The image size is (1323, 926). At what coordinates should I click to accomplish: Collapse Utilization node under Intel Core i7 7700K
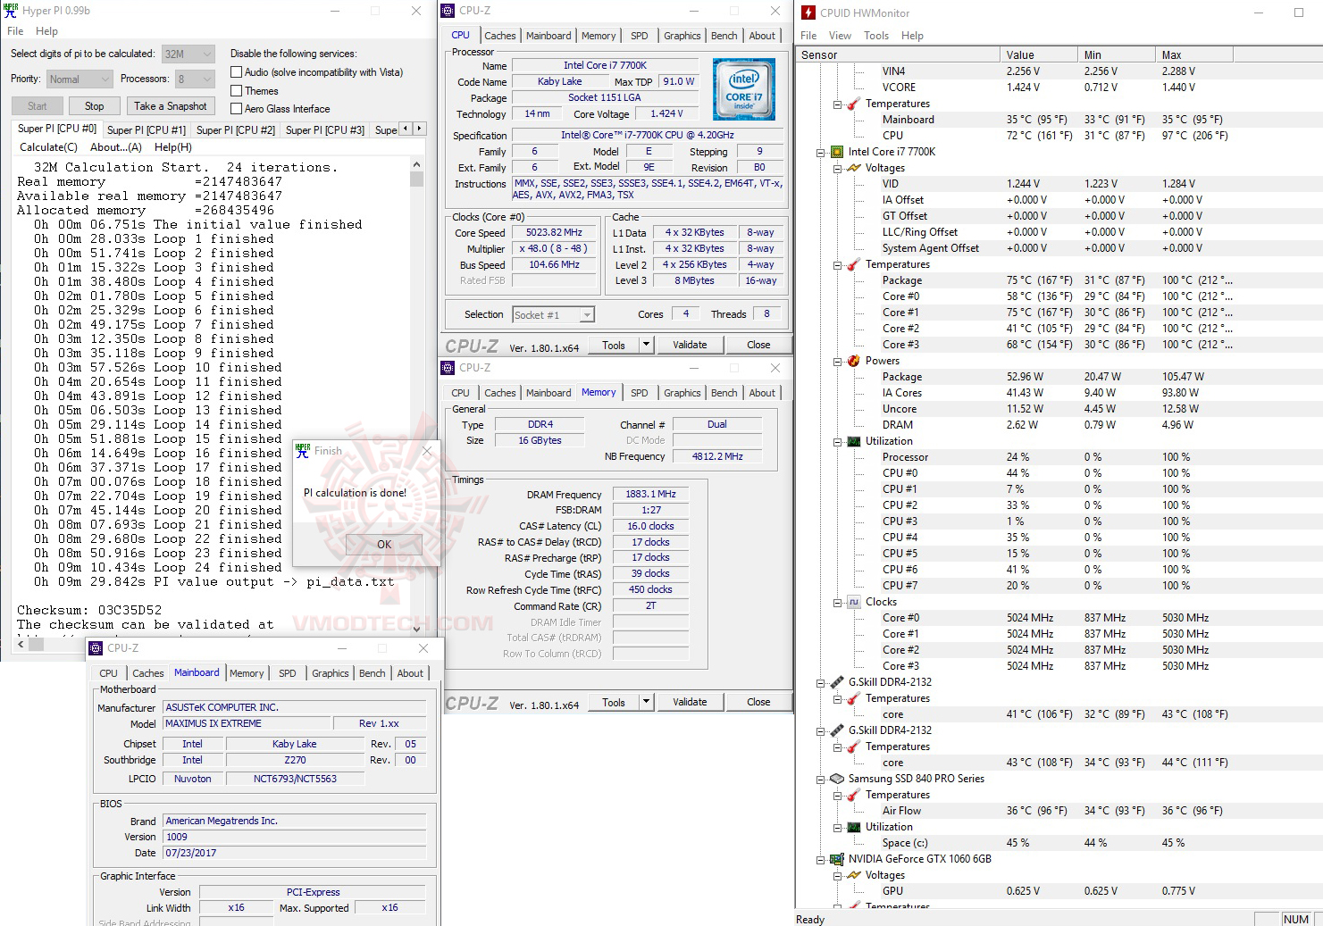point(837,441)
